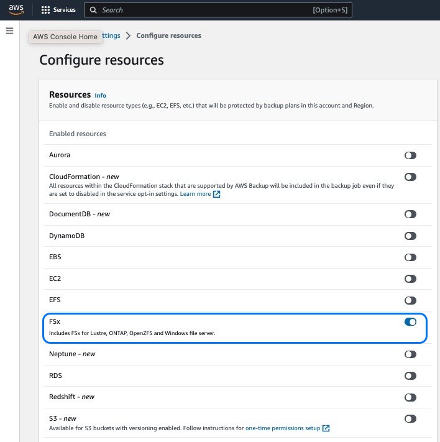Viewport: 440px width, 442px height.
Task: Enable the DocumentDB resource switch
Action: tap(410, 214)
